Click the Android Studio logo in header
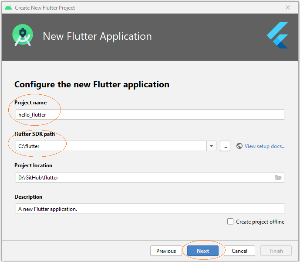Viewport: 300px width, 262px height. [x=23, y=35]
